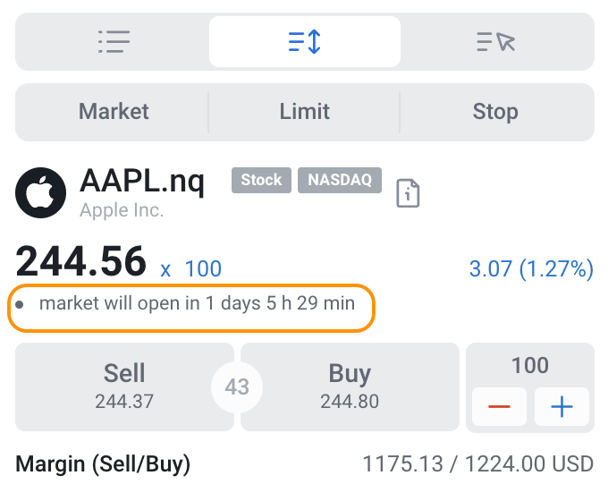This screenshot has height=501, width=608.
Task: Click the market will open status message
Action: (x=197, y=303)
